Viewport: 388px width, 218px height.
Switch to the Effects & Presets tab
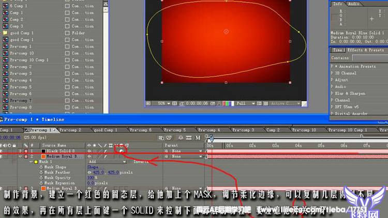pos(366,50)
